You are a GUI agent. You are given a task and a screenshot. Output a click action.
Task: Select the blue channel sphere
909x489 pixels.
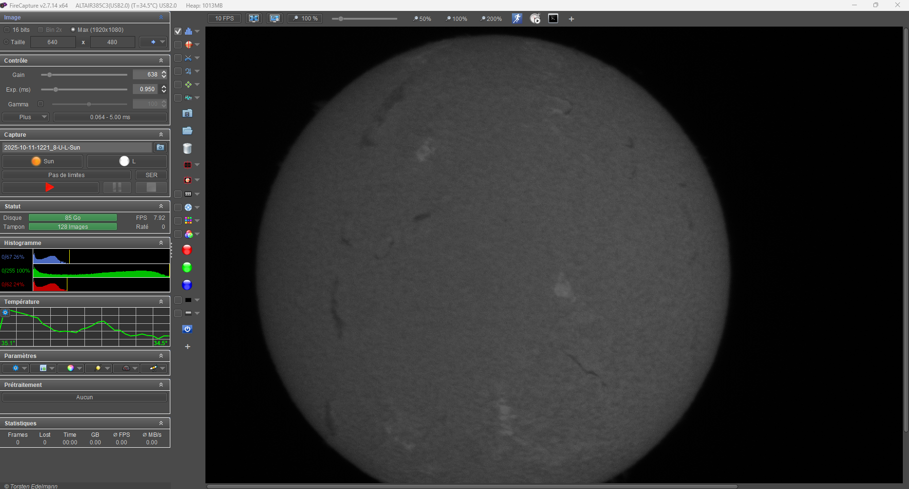pyautogui.click(x=187, y=285)
